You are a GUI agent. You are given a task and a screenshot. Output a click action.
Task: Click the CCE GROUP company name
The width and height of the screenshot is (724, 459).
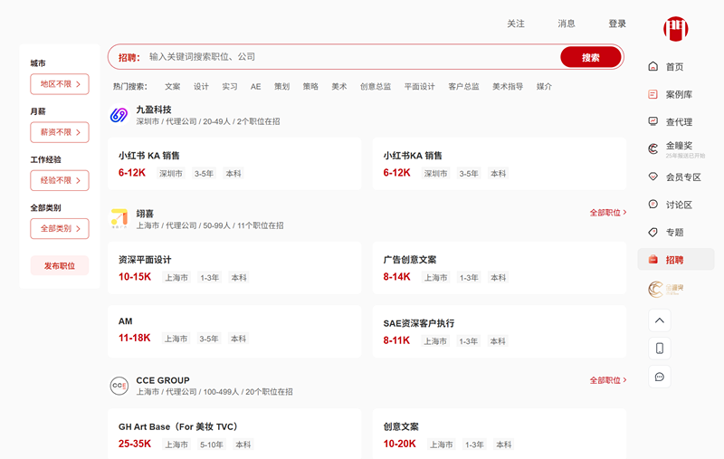click(163, 380)
